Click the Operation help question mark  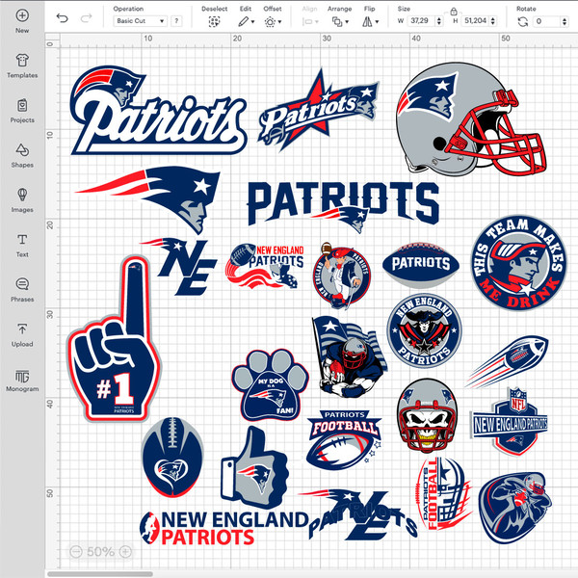point(176,21)
